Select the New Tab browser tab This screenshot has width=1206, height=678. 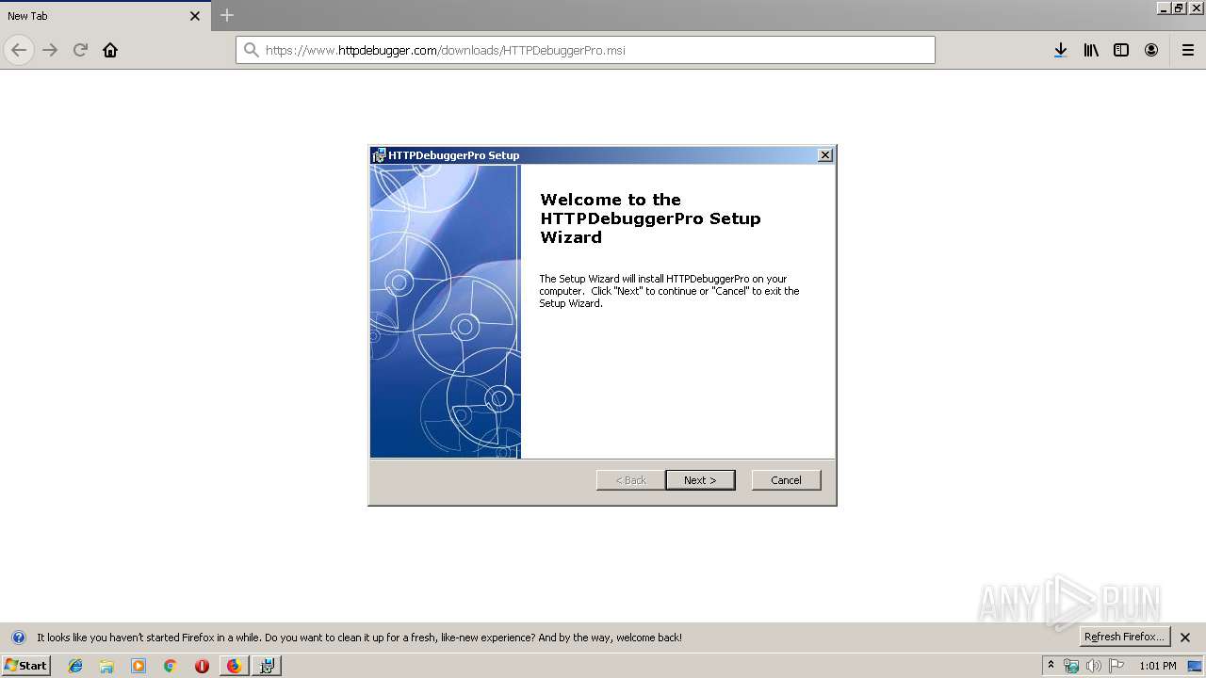coord(104,16)
